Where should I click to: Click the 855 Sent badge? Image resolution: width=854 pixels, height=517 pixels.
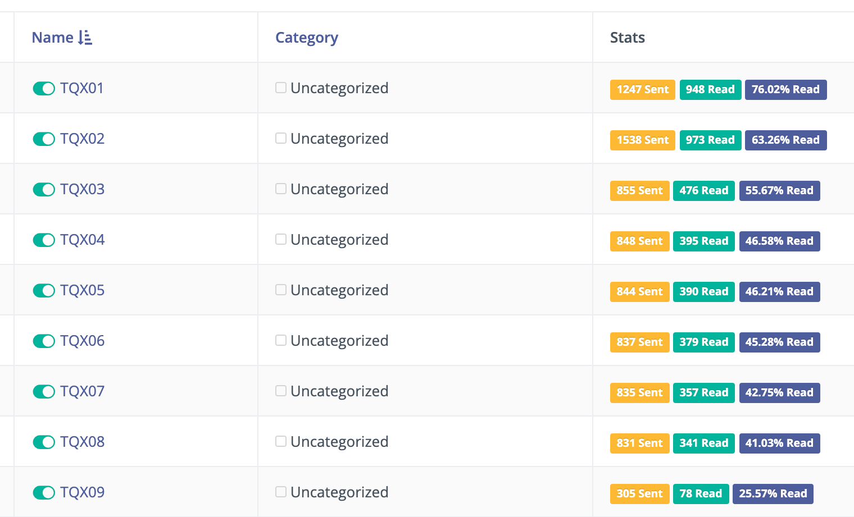pos(639,191)
